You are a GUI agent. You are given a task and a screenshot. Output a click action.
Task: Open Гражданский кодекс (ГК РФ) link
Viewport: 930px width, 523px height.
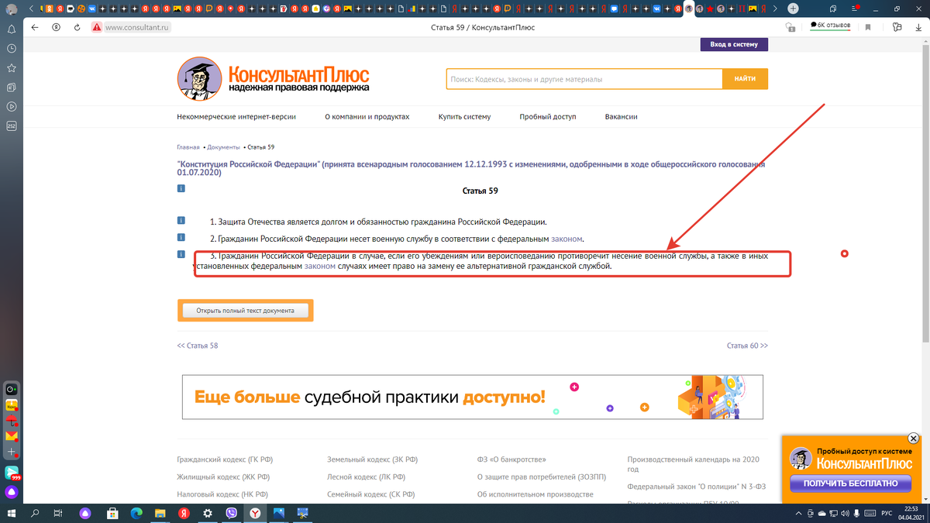(x=225, y=459)
